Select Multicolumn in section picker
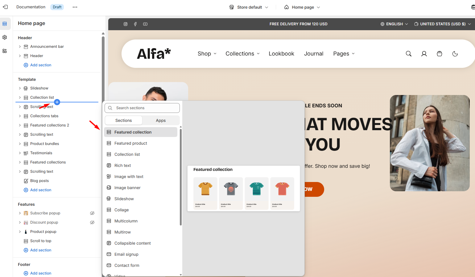 tap(141, 221)
